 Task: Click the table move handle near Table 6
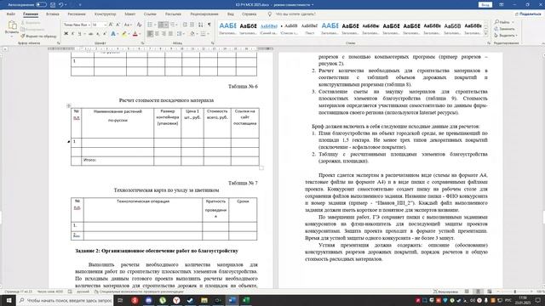[68, 105]
